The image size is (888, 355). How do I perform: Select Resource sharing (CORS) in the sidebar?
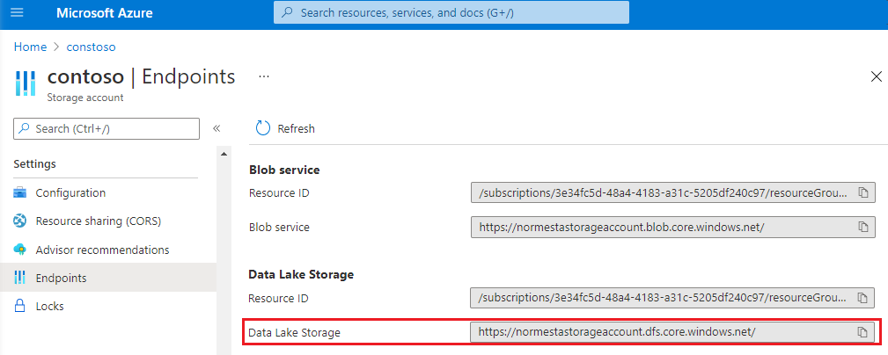pos(98,221)
